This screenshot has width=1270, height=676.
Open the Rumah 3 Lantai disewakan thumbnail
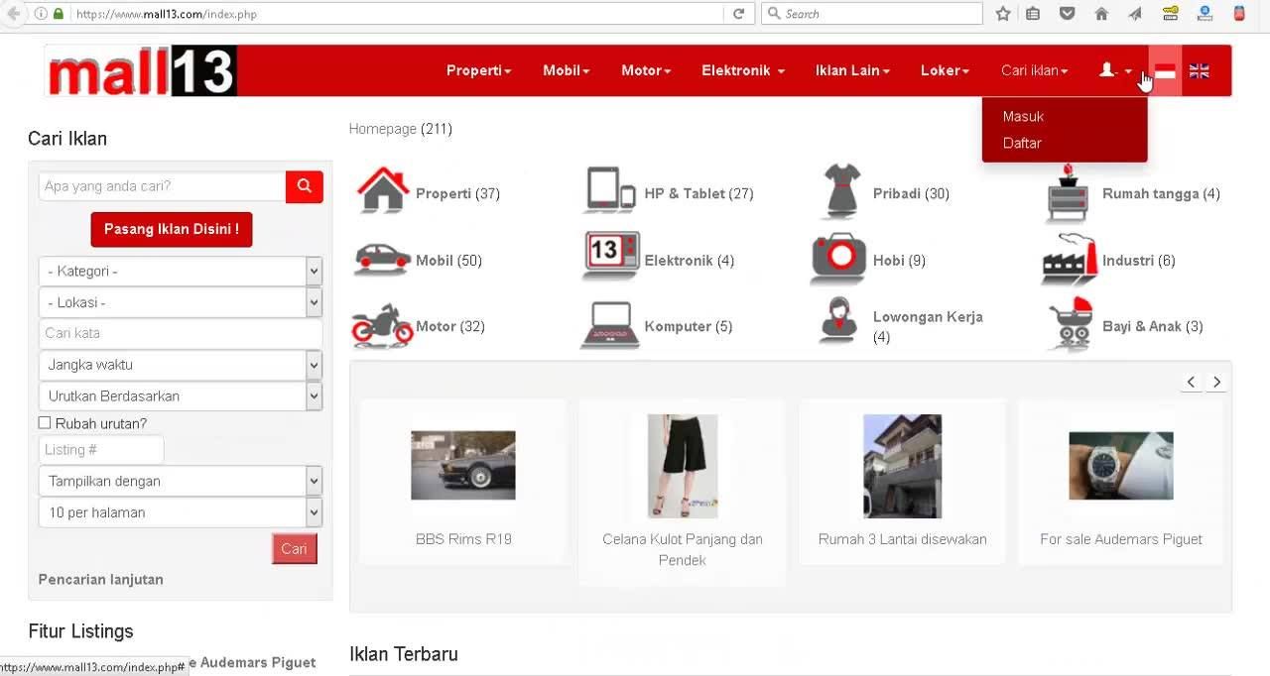pos(903,466)
